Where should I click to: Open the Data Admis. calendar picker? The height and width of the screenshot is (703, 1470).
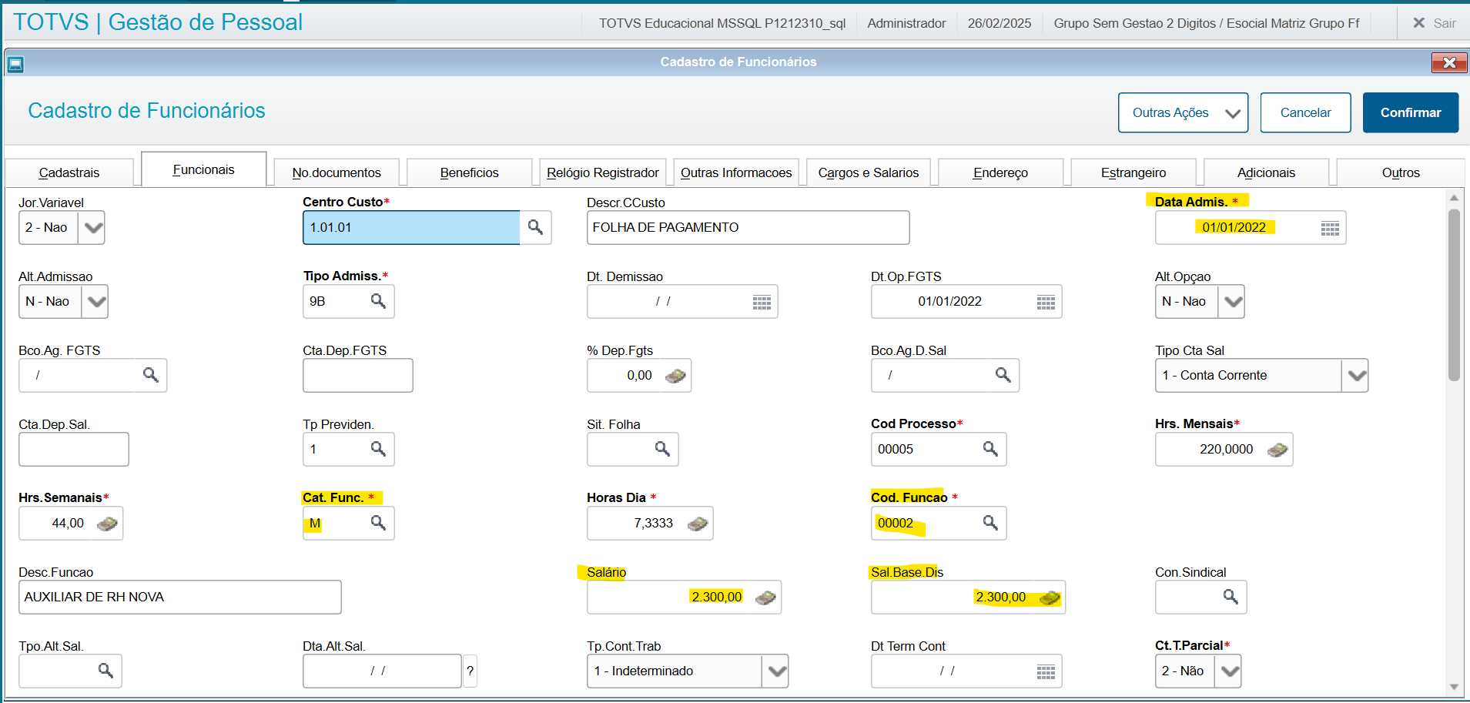1330,228
